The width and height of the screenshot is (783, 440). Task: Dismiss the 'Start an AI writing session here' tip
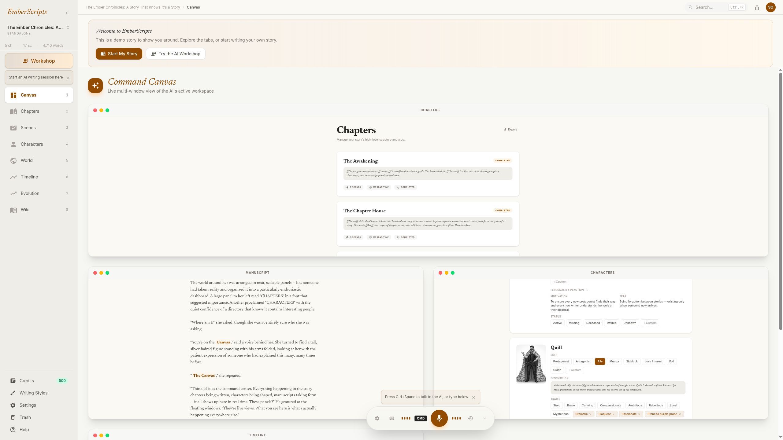point(68,78)
